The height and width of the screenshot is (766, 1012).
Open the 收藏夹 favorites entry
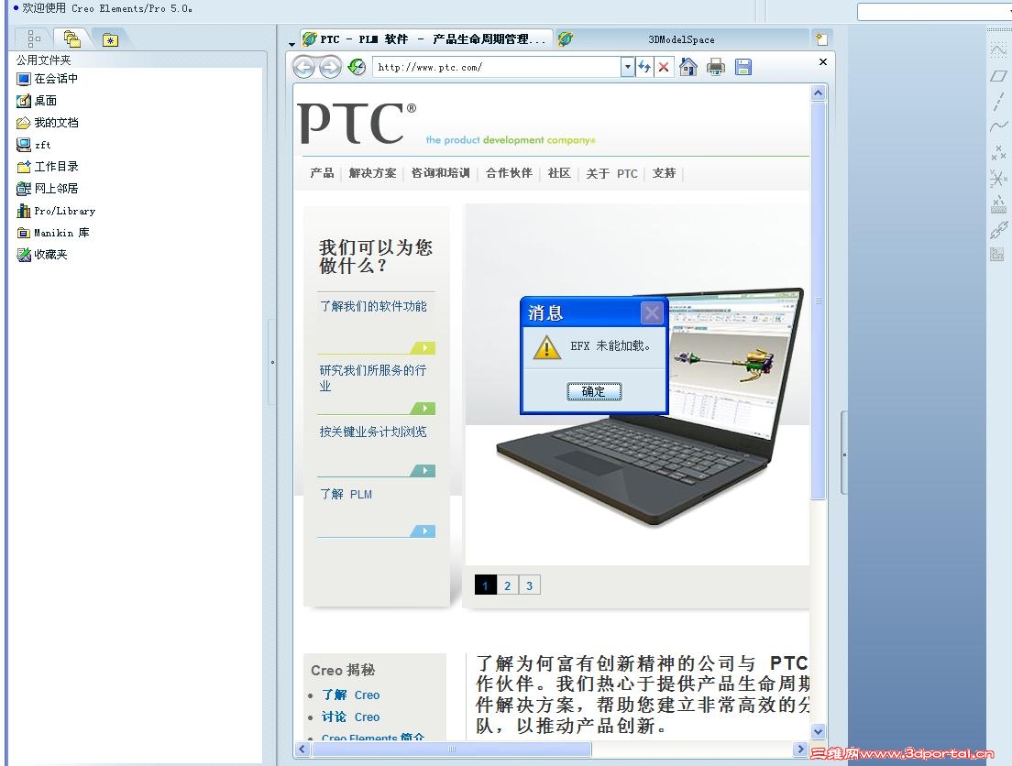(42, 255)
